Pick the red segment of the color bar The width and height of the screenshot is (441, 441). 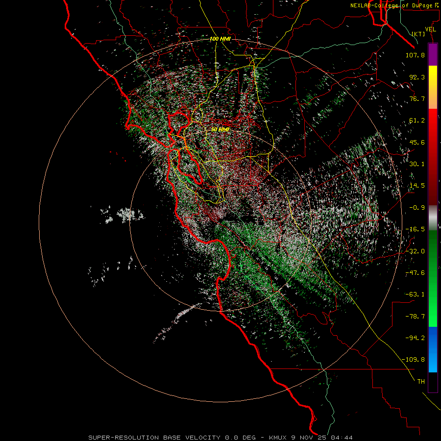[433, 157]
